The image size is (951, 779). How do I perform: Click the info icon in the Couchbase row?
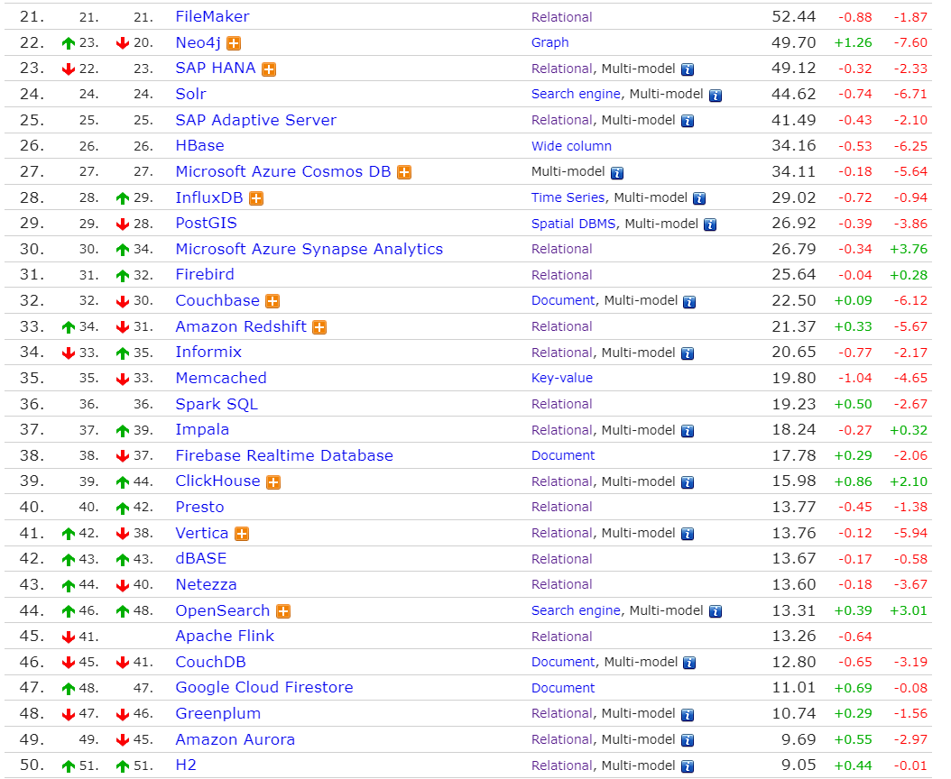coord(689,302)
